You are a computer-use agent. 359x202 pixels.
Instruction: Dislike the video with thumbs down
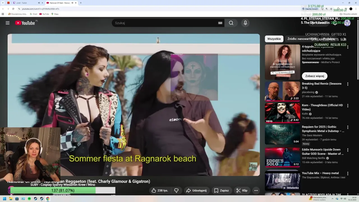pos(176,190)
